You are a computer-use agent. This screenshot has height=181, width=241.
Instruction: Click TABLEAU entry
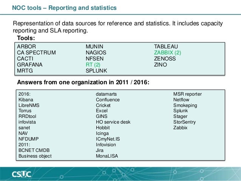point(166,46)
